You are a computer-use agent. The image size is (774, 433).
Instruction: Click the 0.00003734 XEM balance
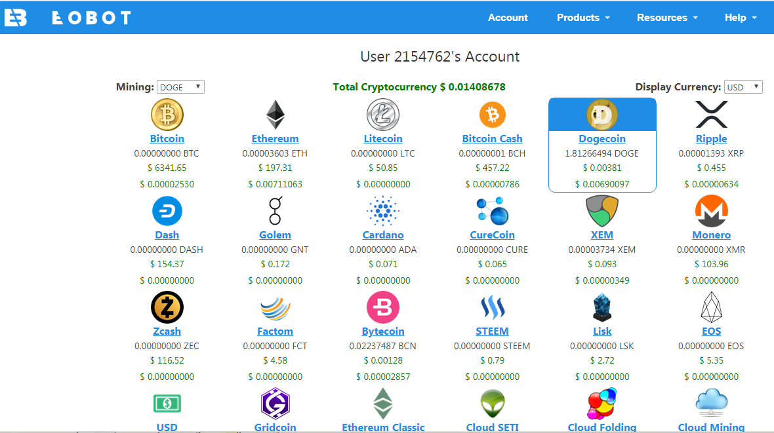click(601, 250)
